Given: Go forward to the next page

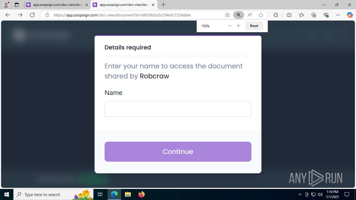Looking at the screenshot, I should [x=20, y=15].
